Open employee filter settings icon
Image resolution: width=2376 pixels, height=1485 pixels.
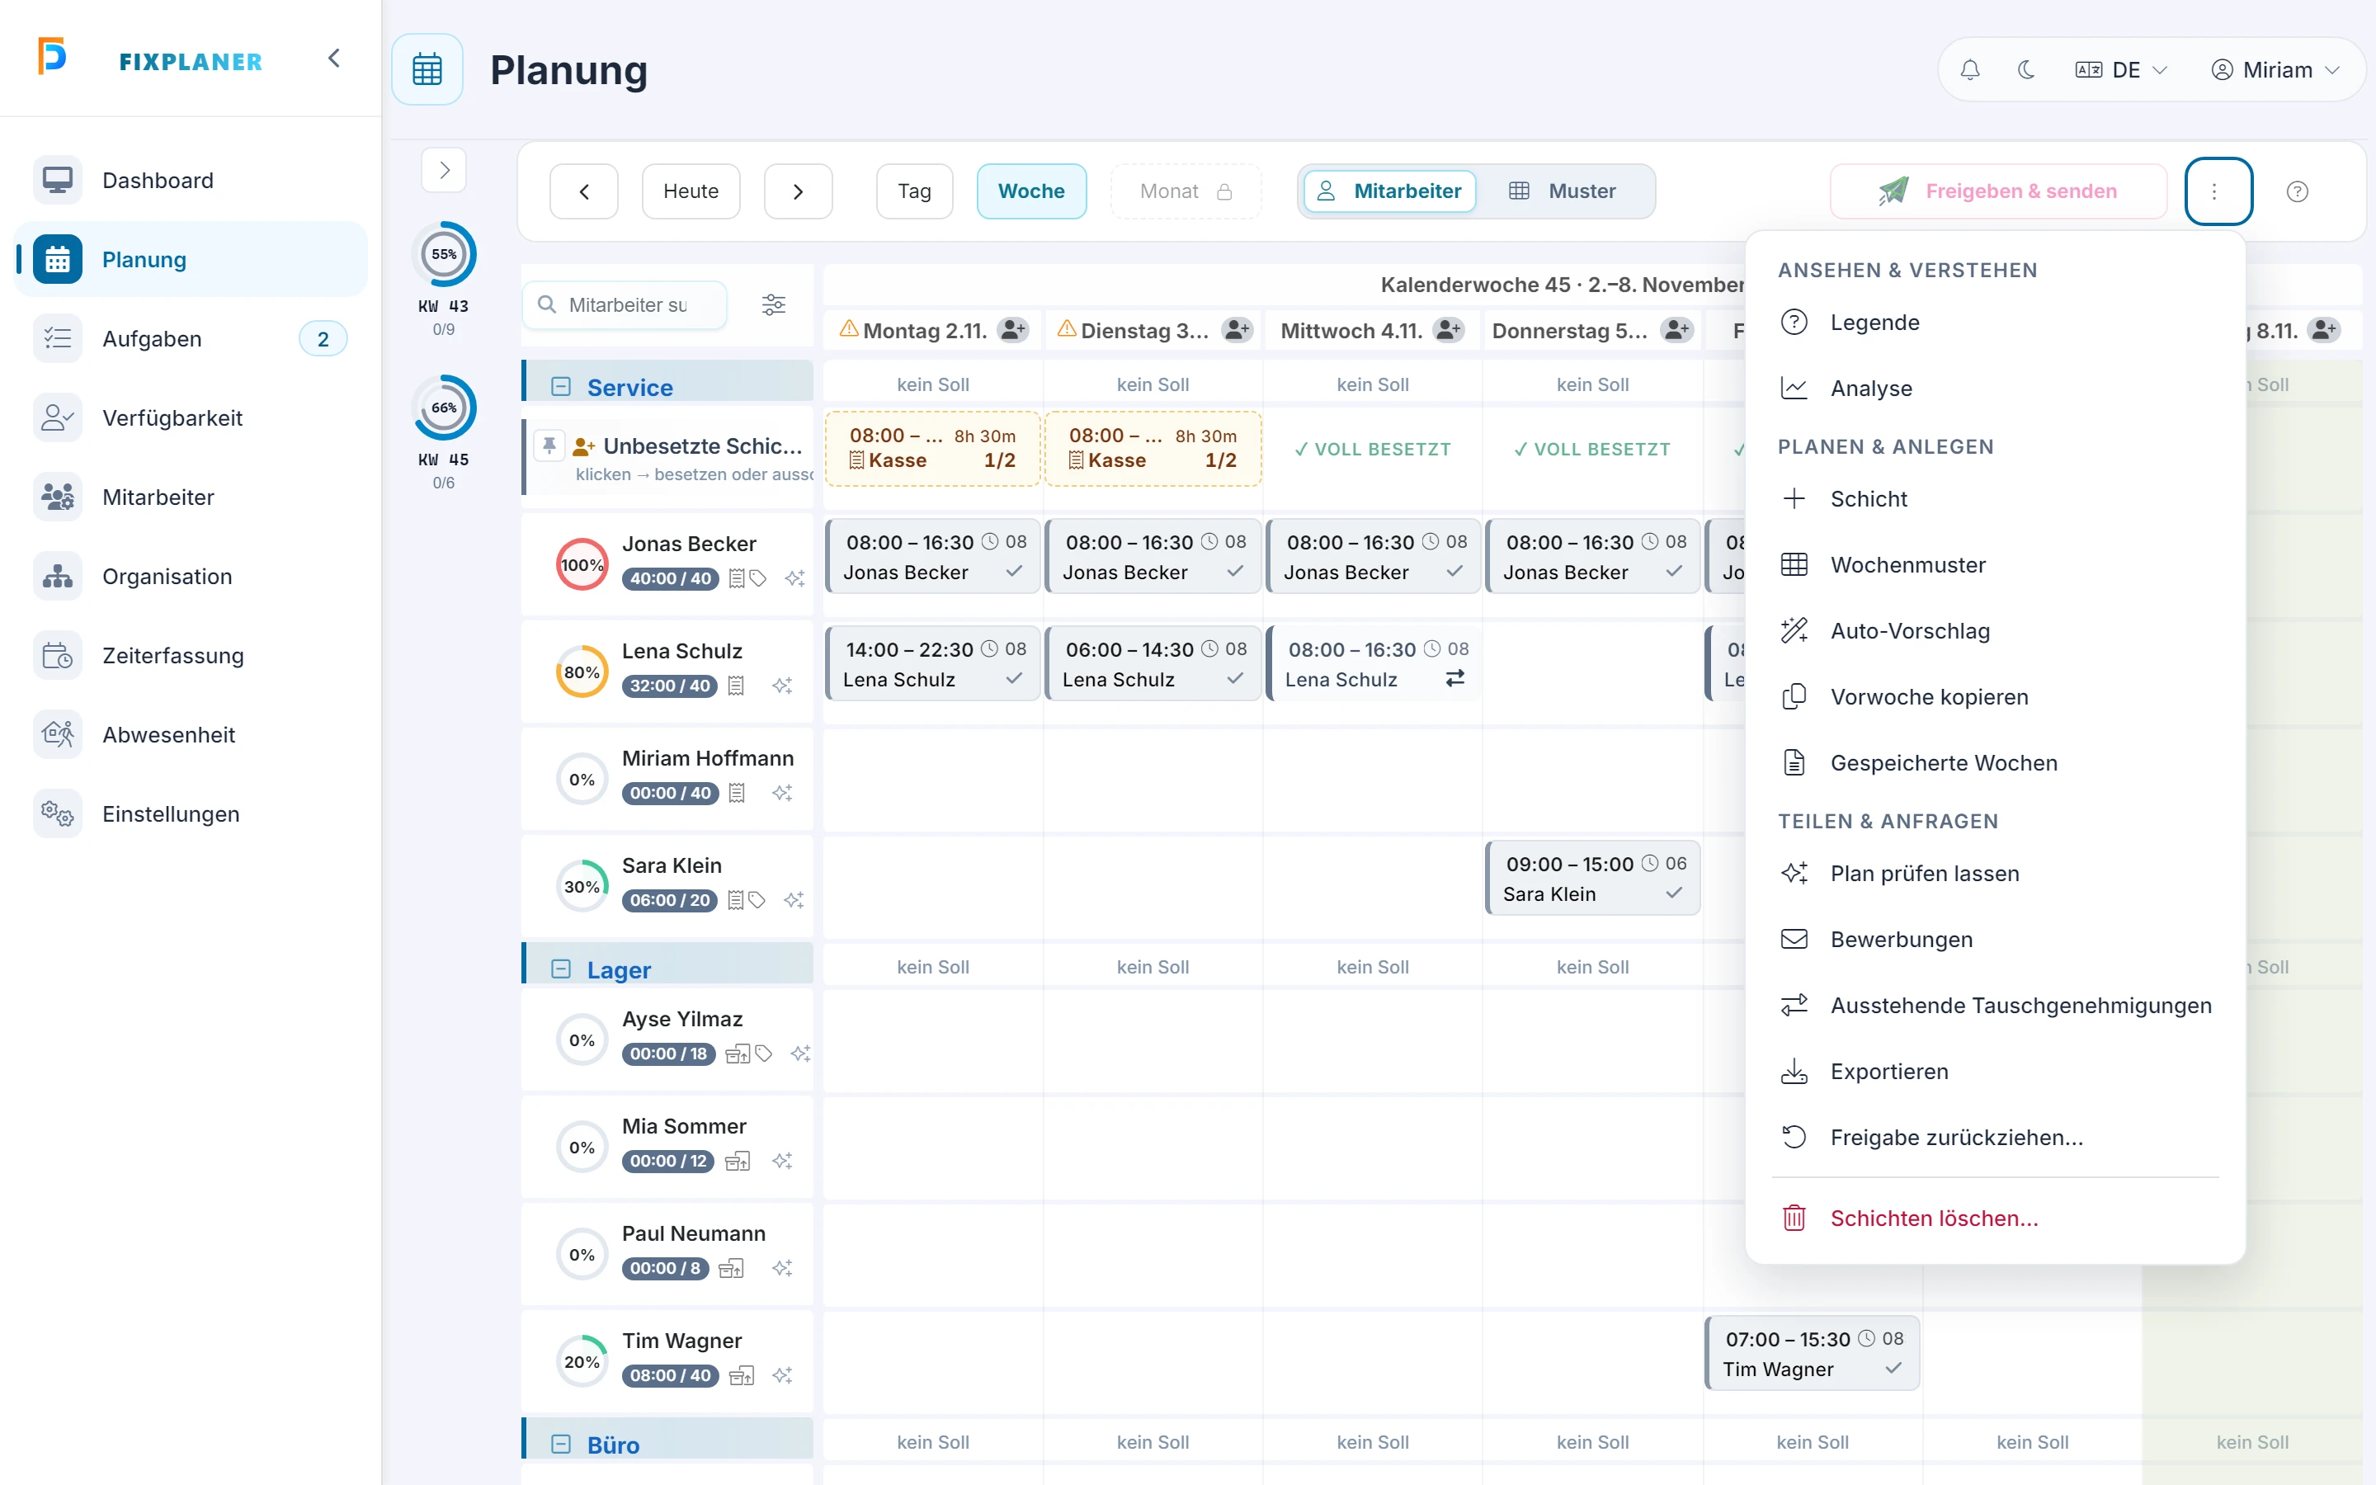point(774,305)
